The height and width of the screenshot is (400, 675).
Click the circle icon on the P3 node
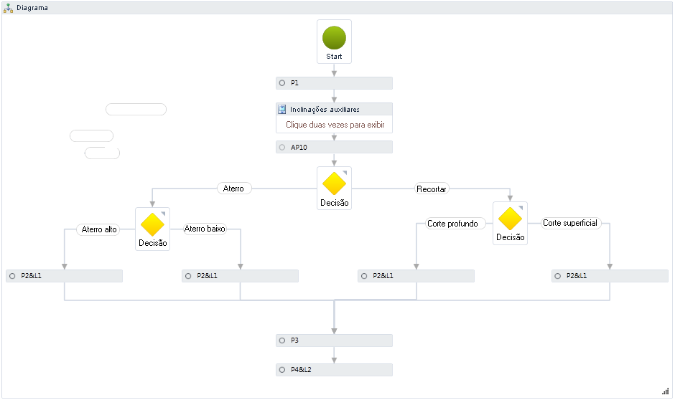[x=282, y=341]
